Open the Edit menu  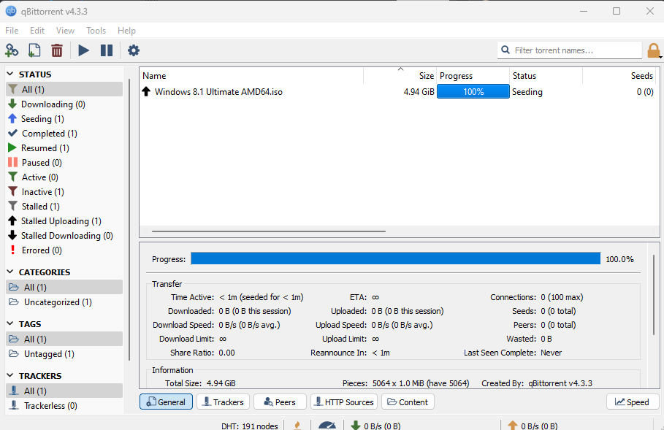click(x=37, y=31)
